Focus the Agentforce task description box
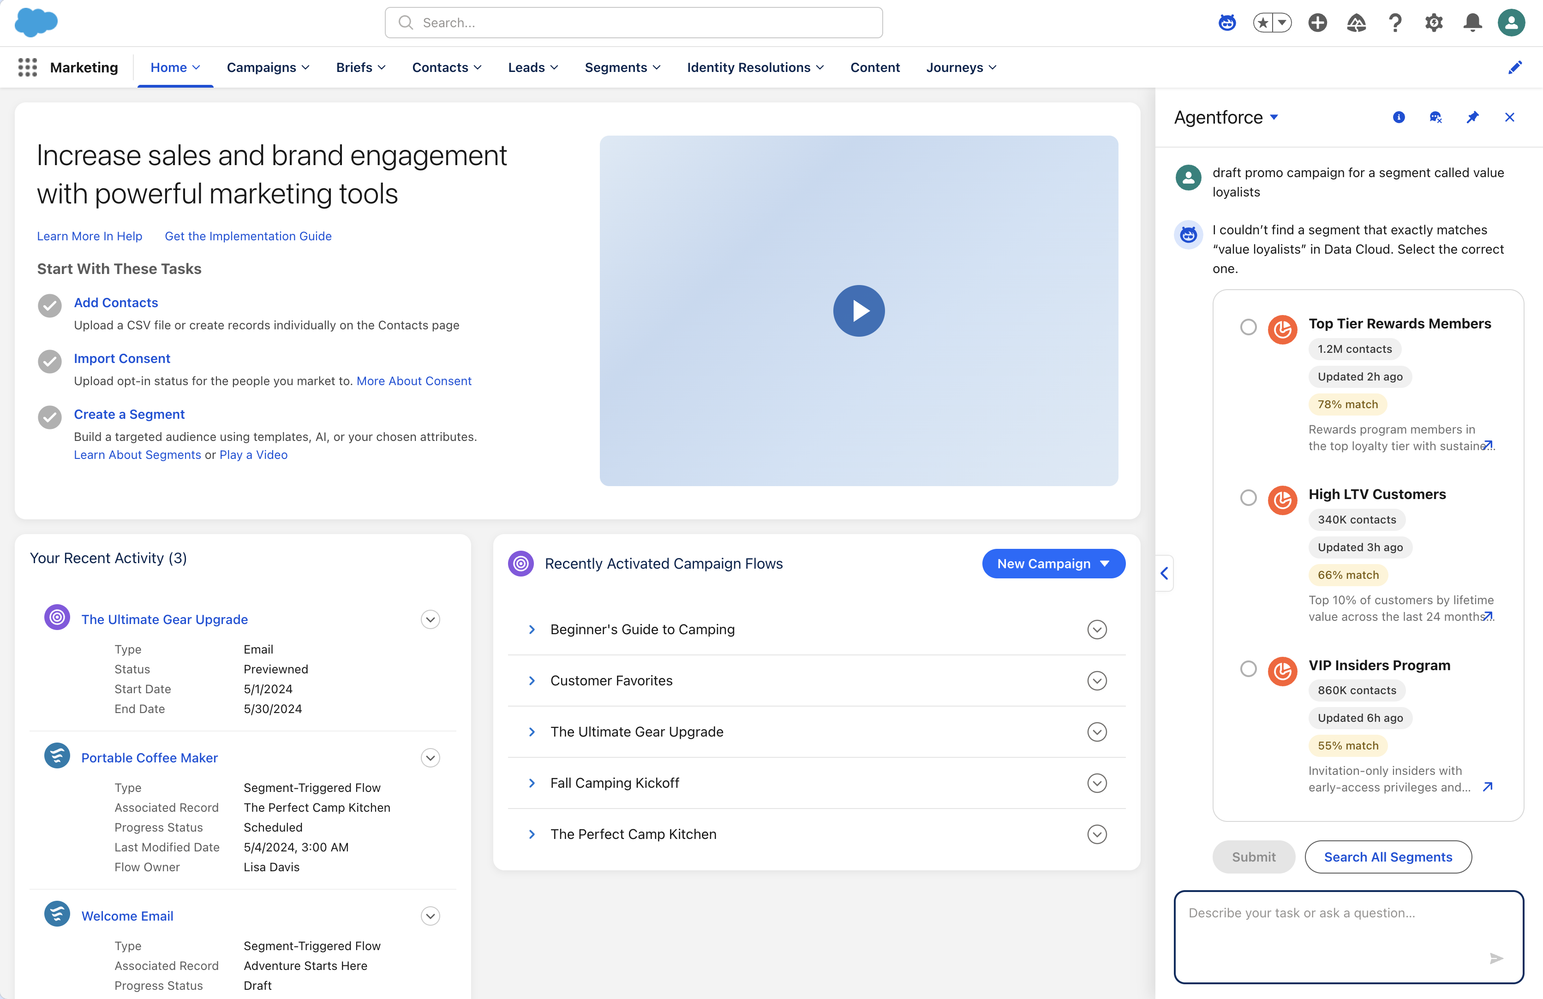The width and height of the screenshot is (1543, 999). click(1348, 937)
